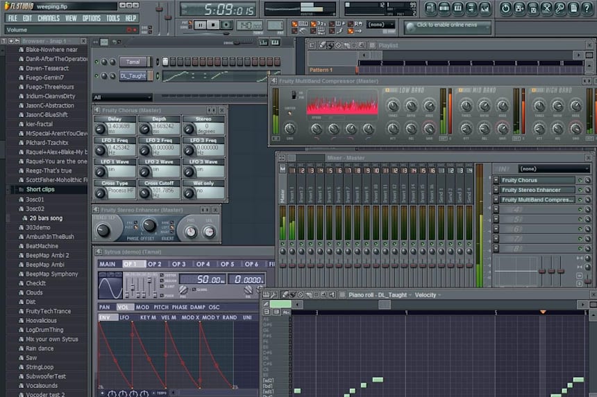
Task: Disable the Fruity MultiBand Compressor slot LED
Action: click(x=580, y=200)
